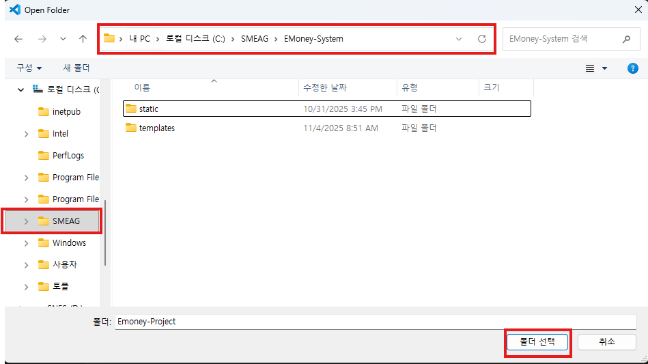Select SMEAG breadcrumb in address bar
Viewport: 648px width, 364px height.
[255, 39]
